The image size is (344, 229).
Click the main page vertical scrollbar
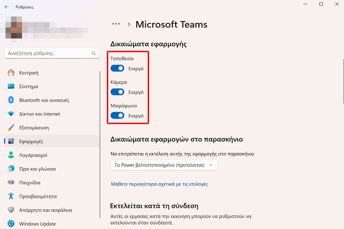(x=343, y=81)
